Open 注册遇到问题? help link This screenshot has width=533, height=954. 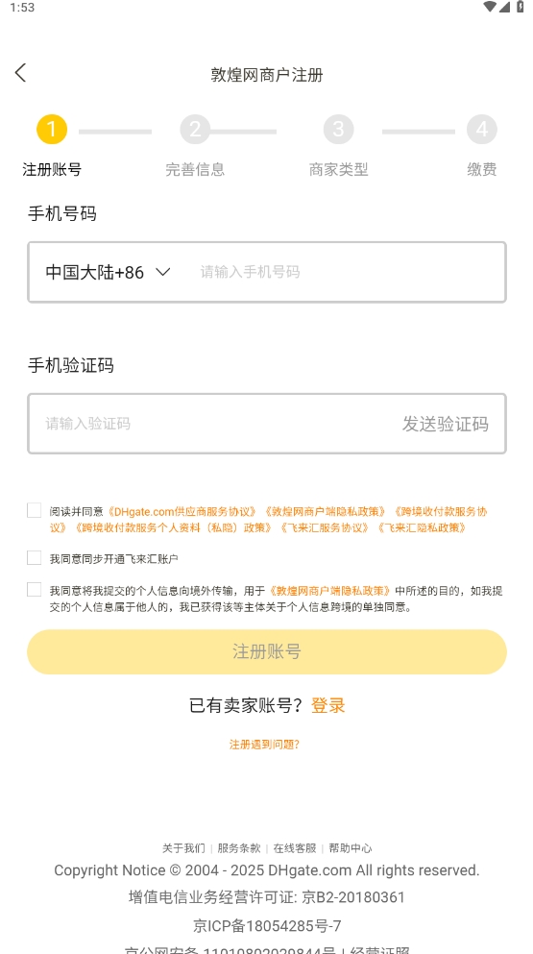[264, 745]
